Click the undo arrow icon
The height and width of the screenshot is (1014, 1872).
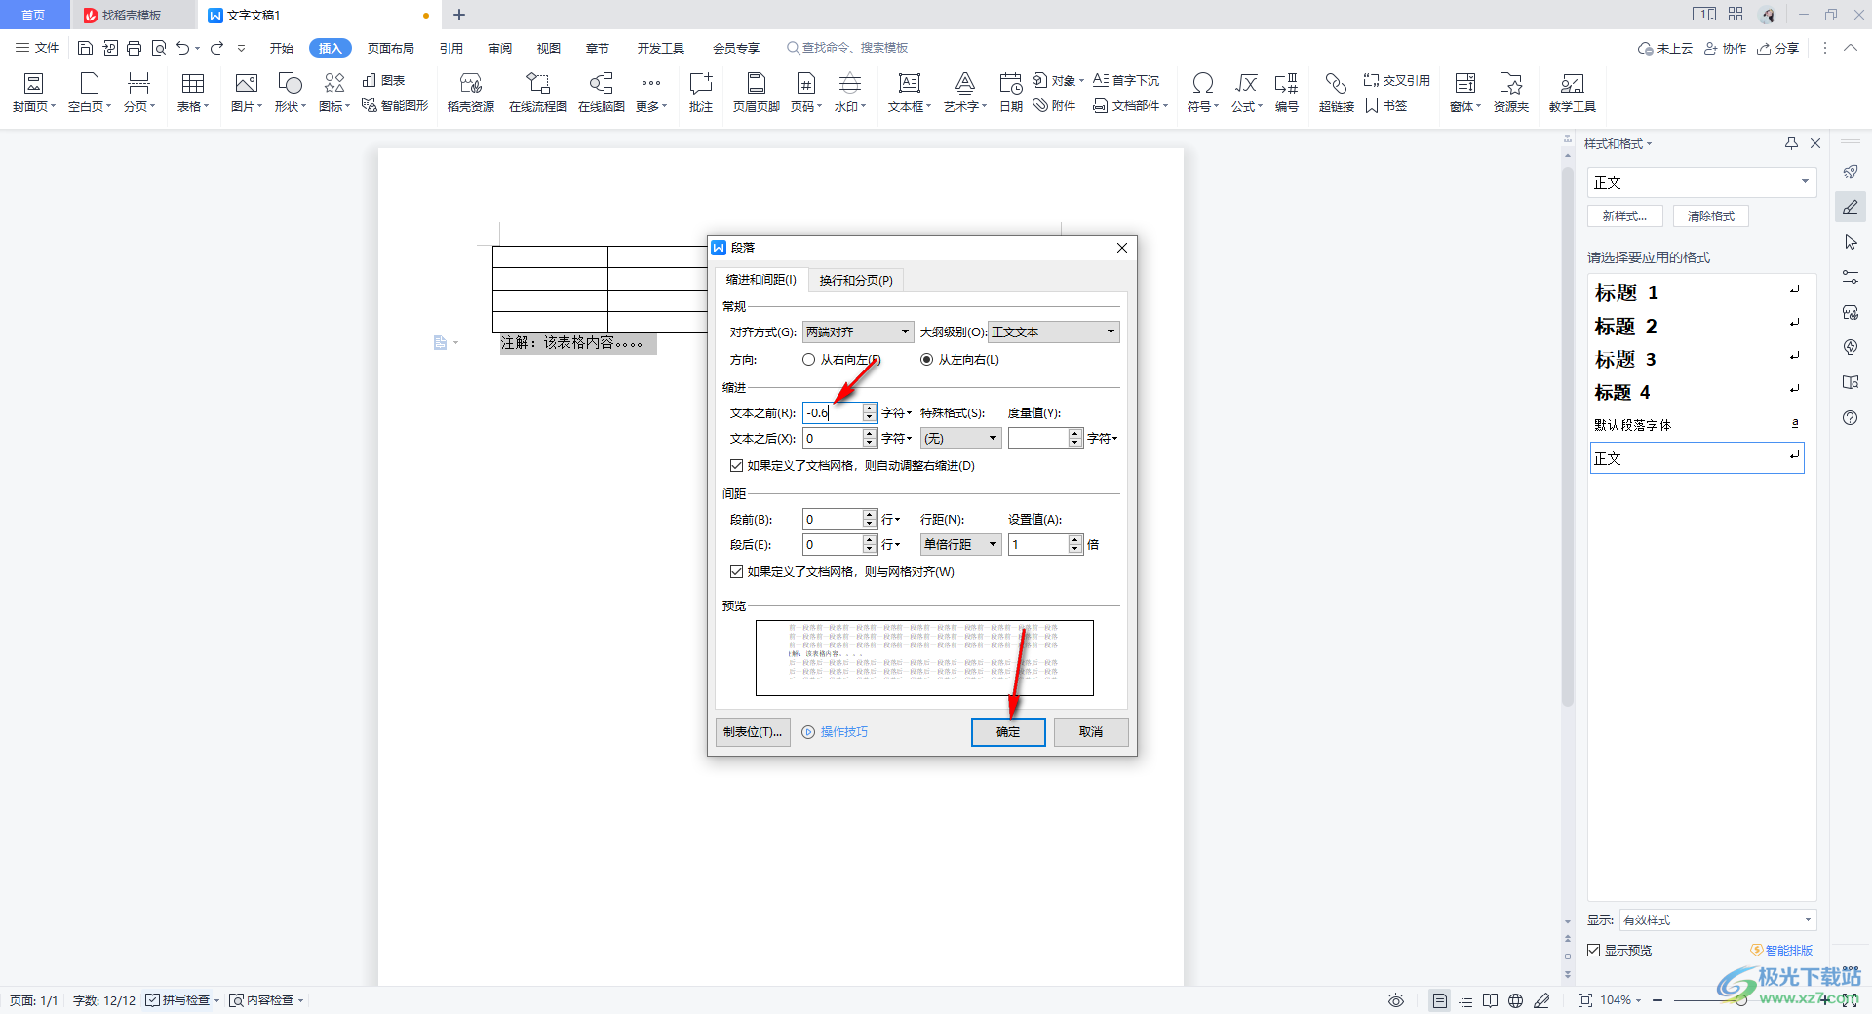click(x=182, y=48)
